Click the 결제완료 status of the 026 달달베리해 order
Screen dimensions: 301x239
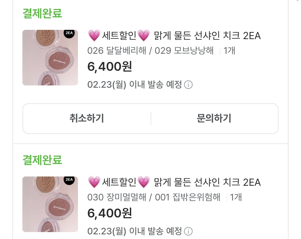coord(42,13)
